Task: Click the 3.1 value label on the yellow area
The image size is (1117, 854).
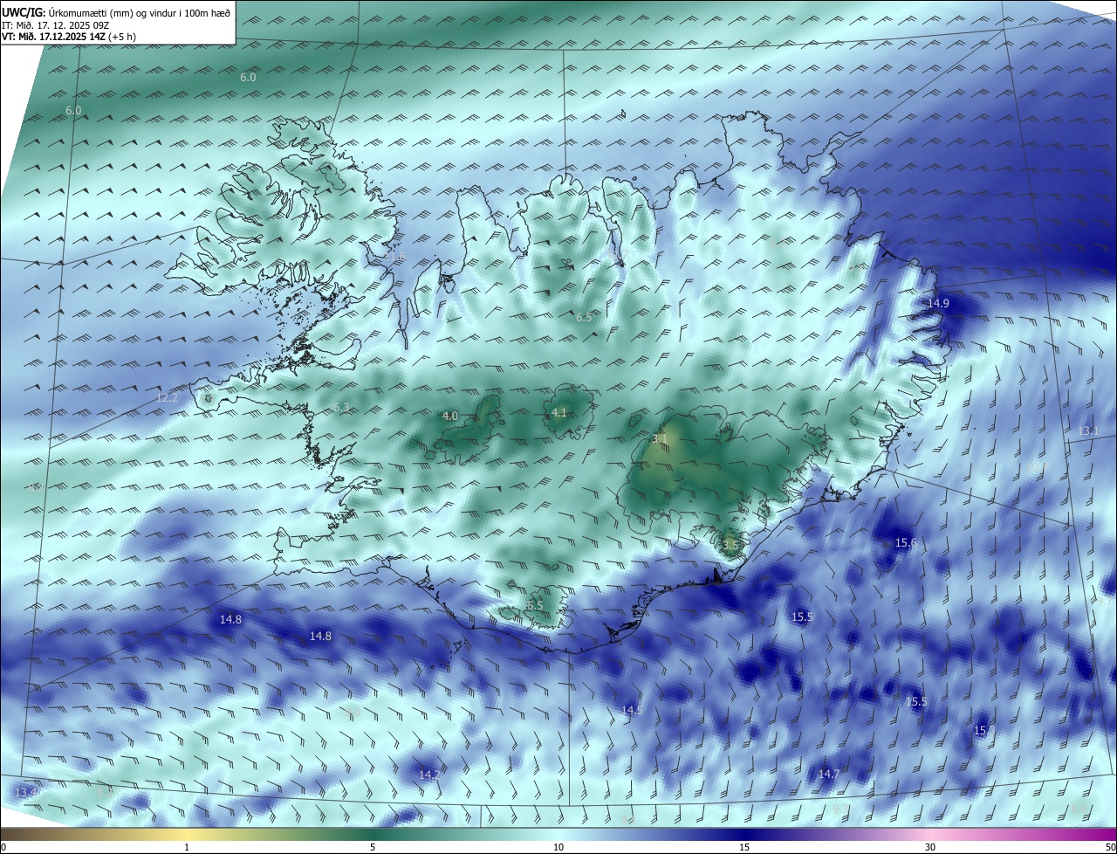Action: (660, 438)
